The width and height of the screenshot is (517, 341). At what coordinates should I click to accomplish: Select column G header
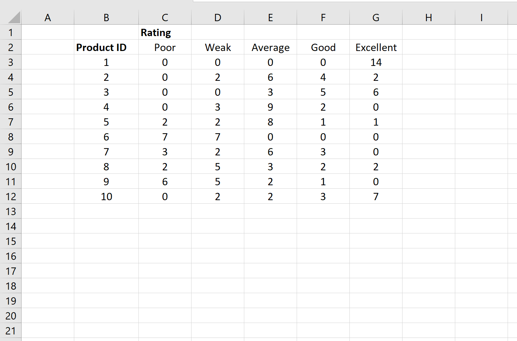(376, 17)
